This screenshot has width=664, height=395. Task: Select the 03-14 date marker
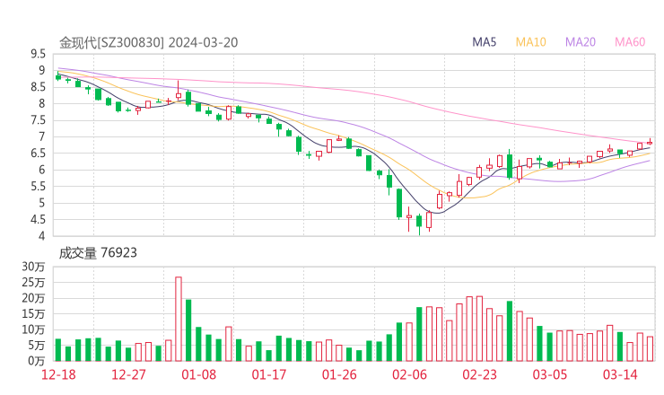tap(619, 374)
